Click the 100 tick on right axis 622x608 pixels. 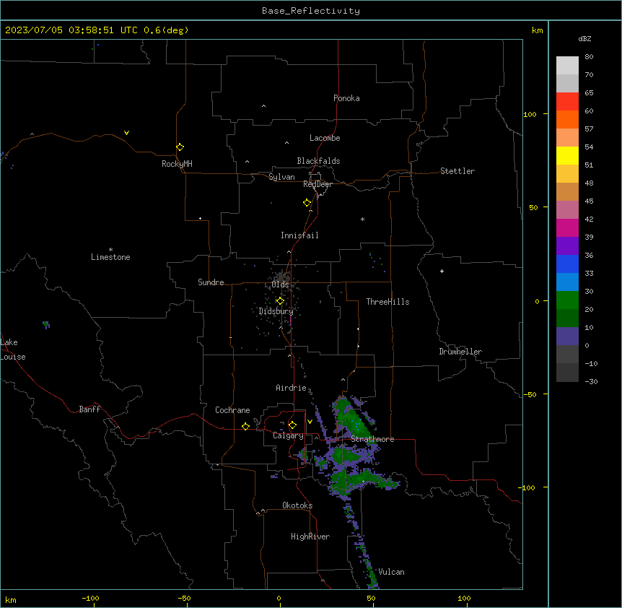[530, 114]
